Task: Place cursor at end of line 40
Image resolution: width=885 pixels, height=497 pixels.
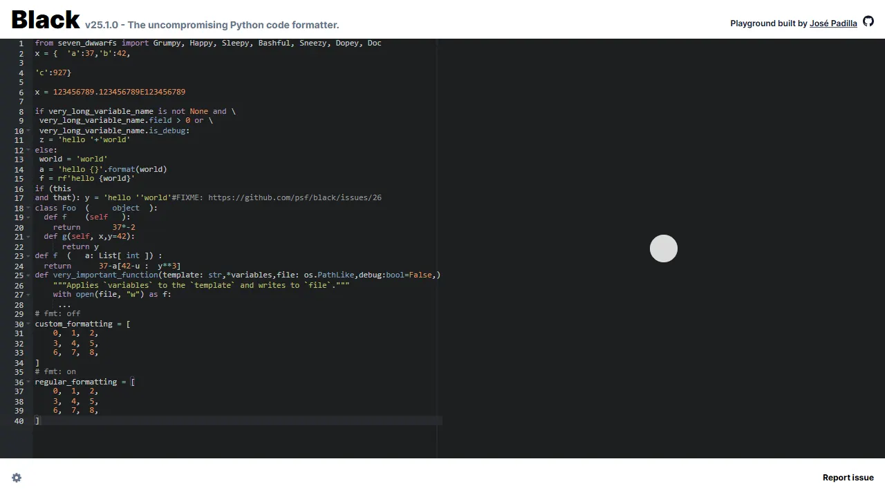Action: [40, 420]
